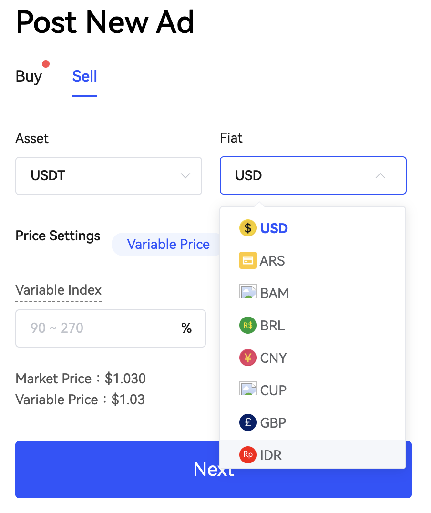Click the red IDR Rp icon
Image resolution: width=431 pixels, height=513 pixels.
(247, 455)
